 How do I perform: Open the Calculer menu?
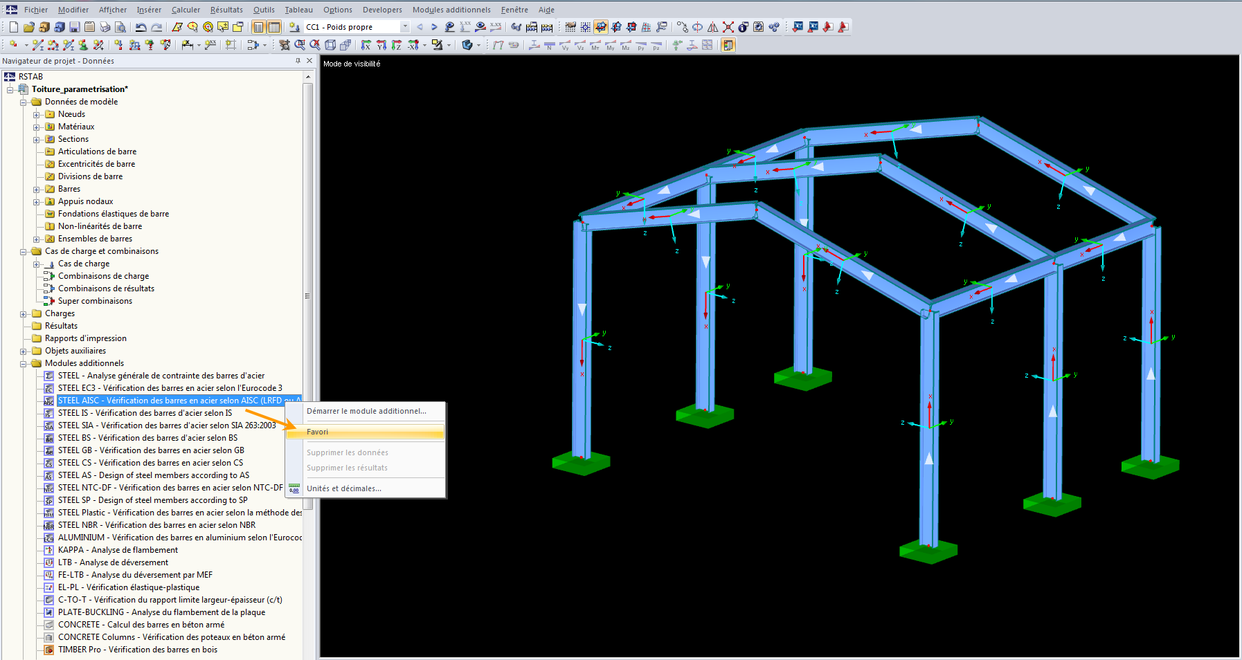[x=186, y=10]
